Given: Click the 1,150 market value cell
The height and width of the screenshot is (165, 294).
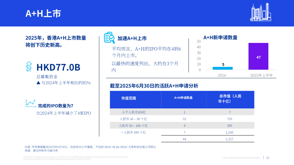Looking at the screenshot, I should coord(229,133).
